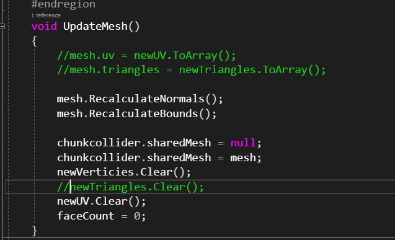This screenshot has width=395, height=240.
Task: Click the '#endregion' directive text
Action: (x=63, y=4)
